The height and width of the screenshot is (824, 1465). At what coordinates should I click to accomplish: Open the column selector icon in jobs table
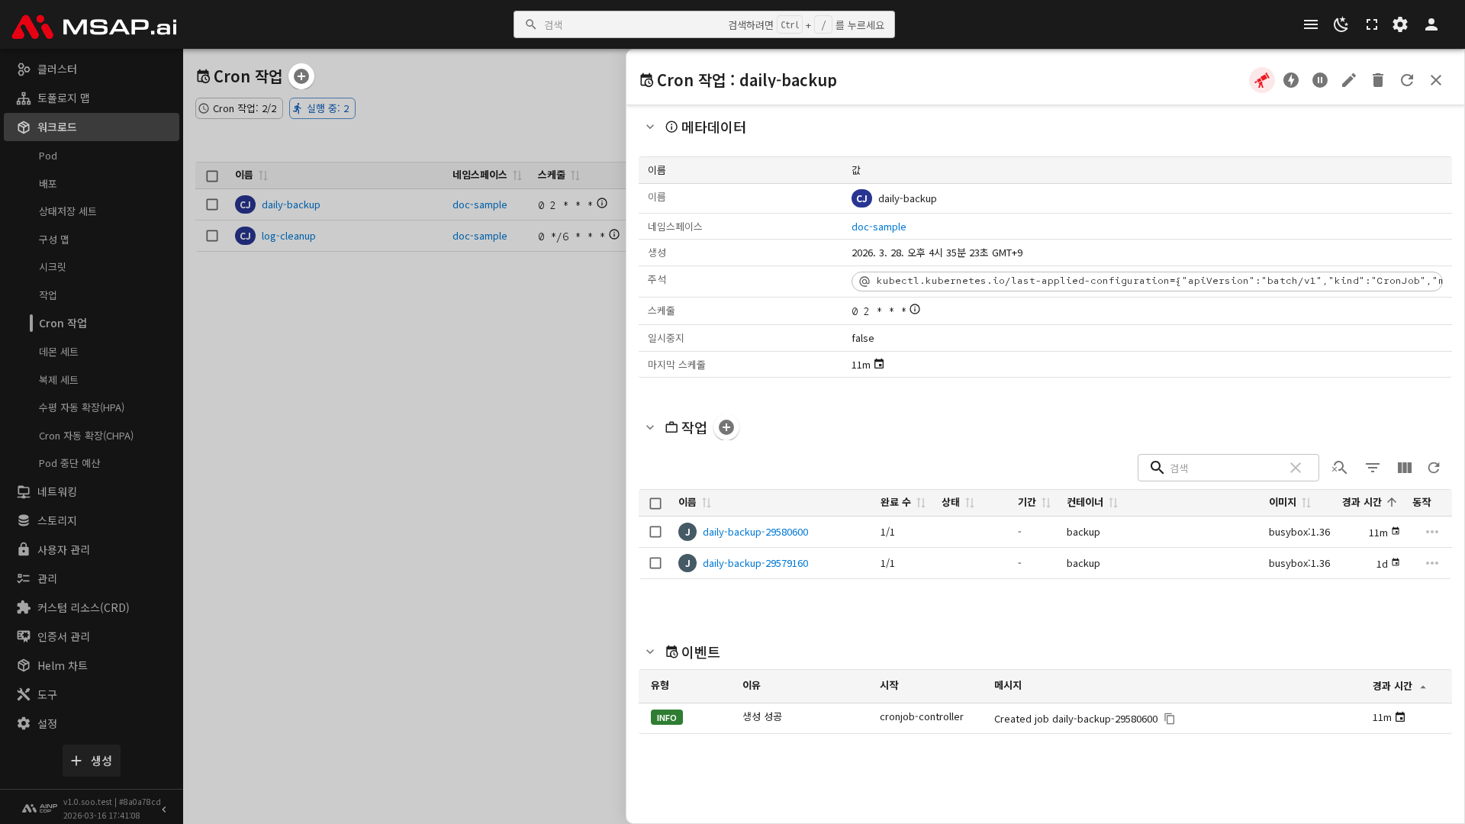(1405, 468)
